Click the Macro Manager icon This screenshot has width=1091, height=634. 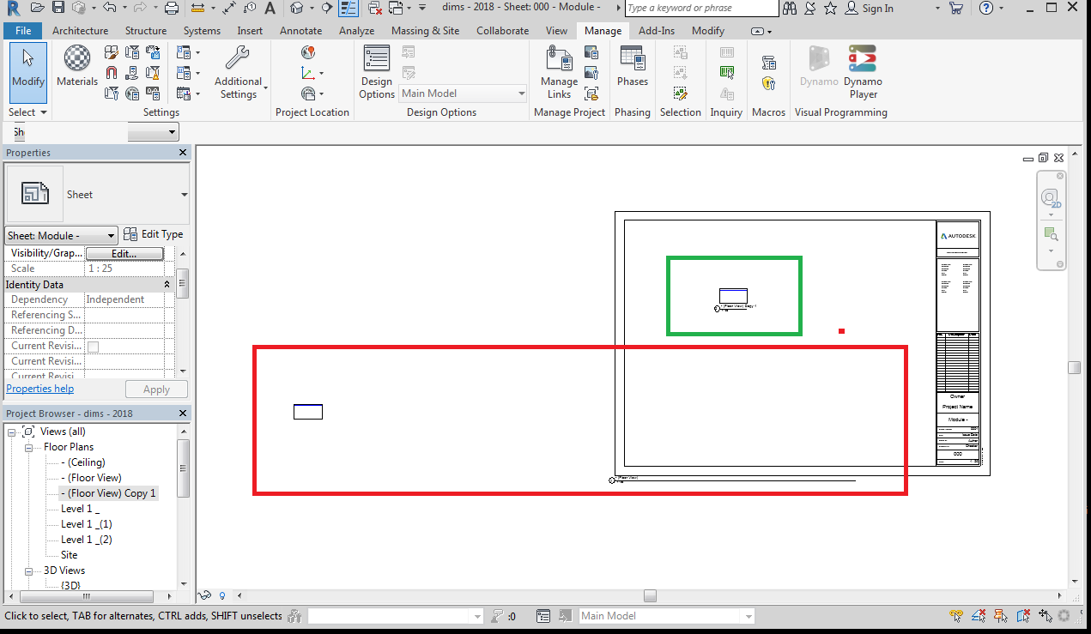[769, 63]
